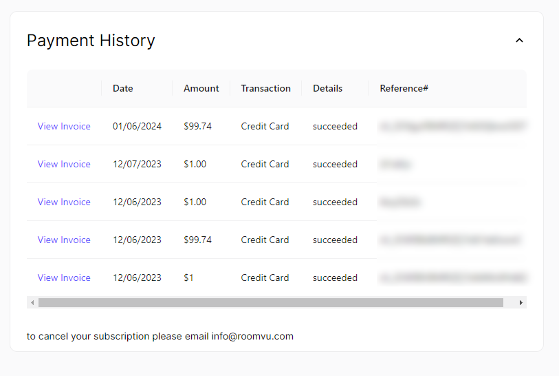Click Credit Card cell in 12/07/2023 row
Image resolution: width=559 pixels, height=376 pixels.
click(x=265, y=164)
